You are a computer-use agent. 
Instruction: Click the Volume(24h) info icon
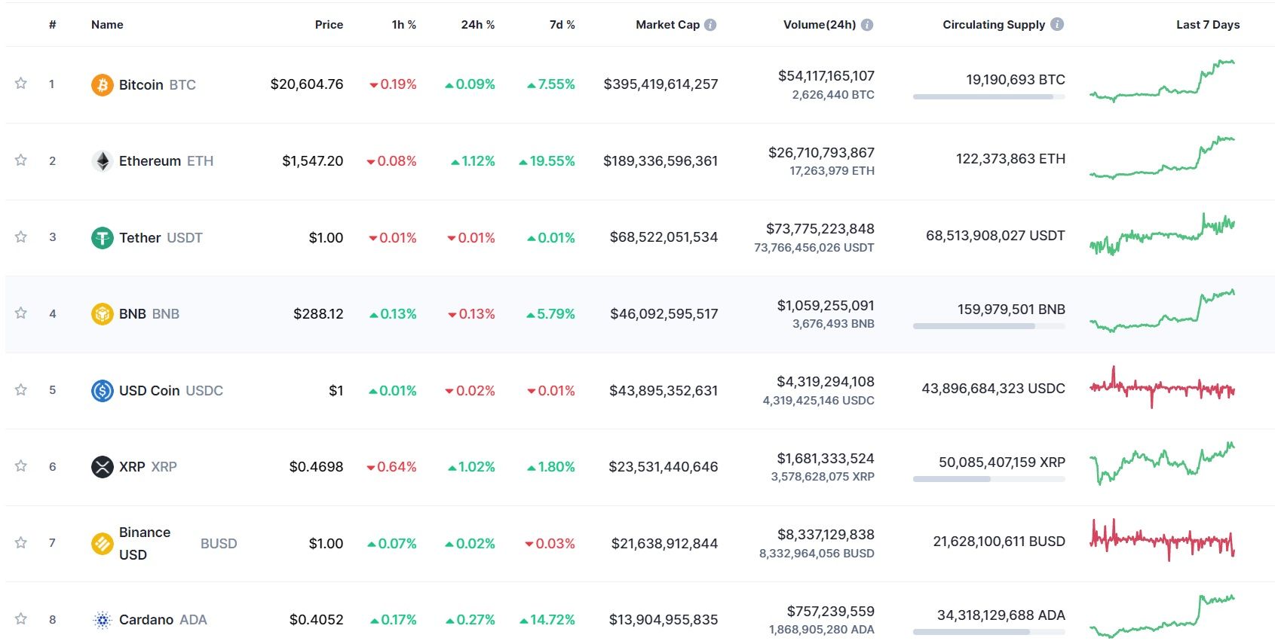pyautogui.click(x=867, y=25)
